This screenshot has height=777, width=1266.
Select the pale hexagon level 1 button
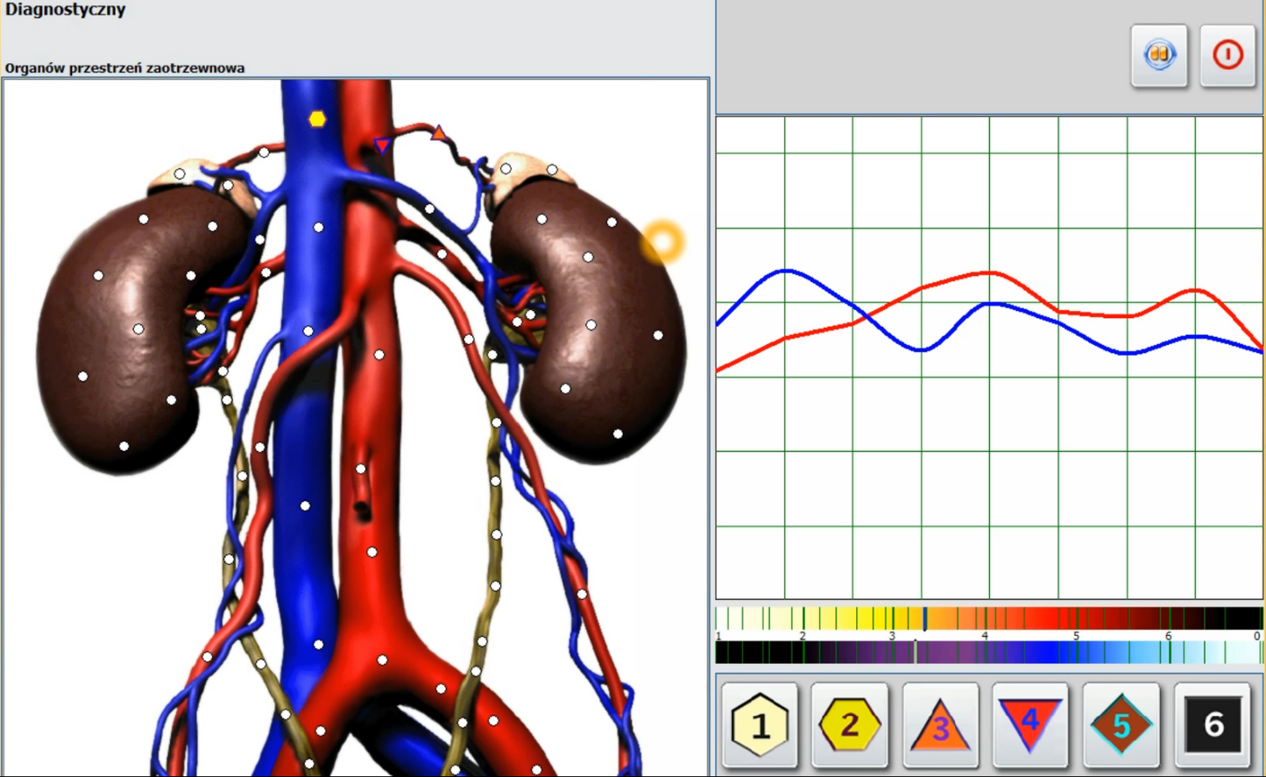tap(760, 724)
